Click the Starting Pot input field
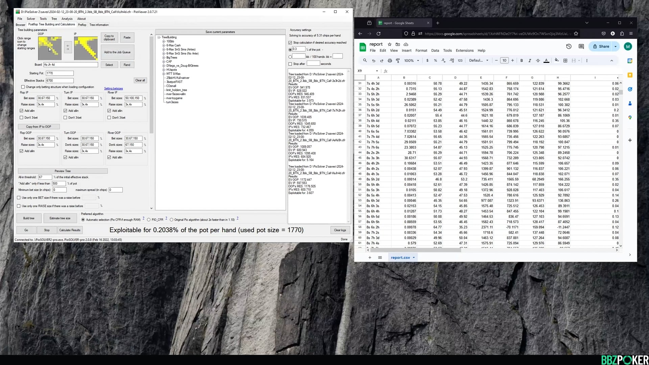This screenshot has height=365, width=649. coord(59,73)
